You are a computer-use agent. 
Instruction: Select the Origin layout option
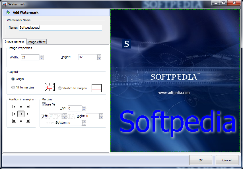click(x=18, y=79)
